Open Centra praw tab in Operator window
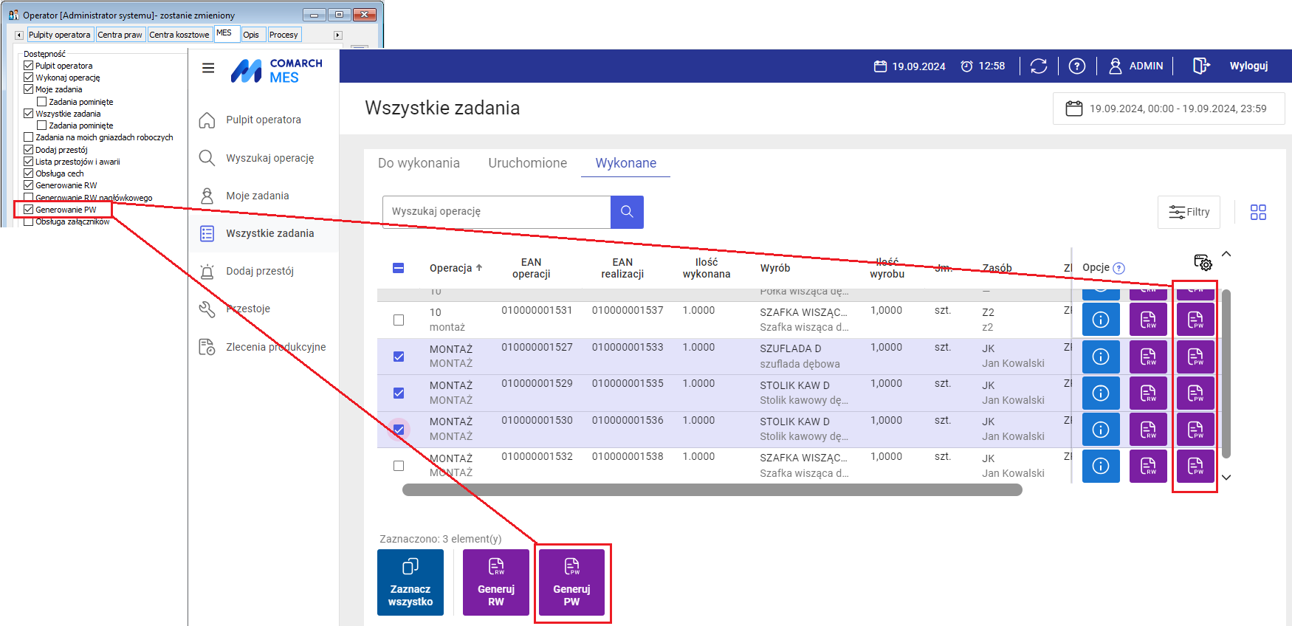The height and width of the screenshot is (626, 1292). pyautogui.click(x=120, y=35)
